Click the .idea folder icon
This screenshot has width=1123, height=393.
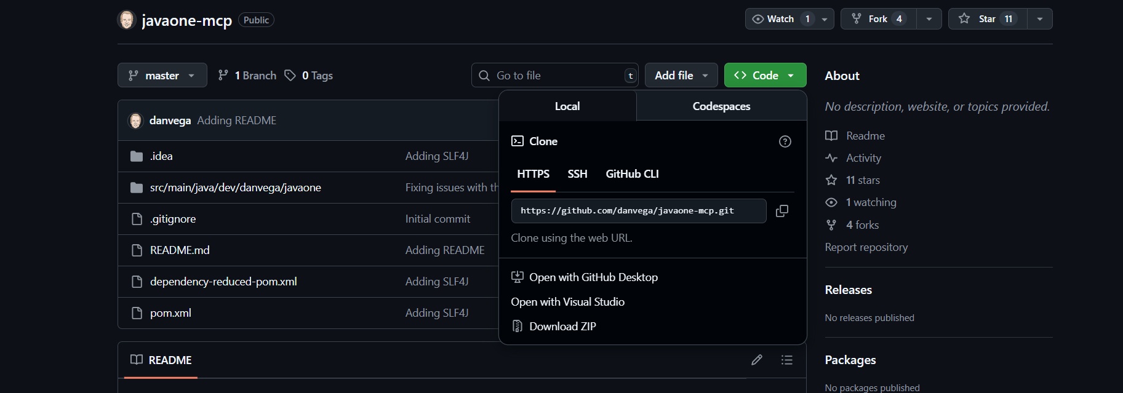137,156
